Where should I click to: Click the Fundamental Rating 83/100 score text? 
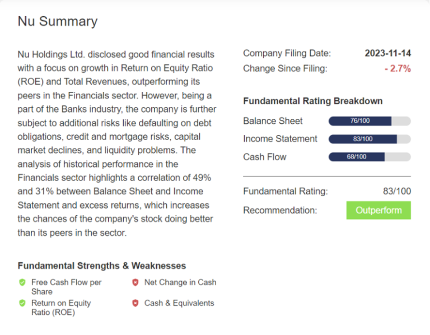[396, 192]
